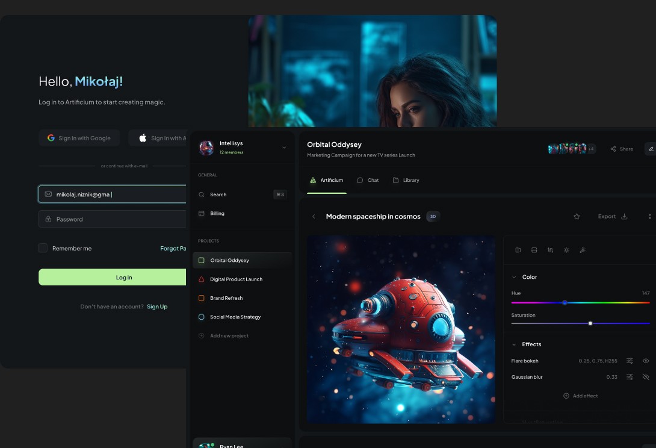The image size is (656, 448).
Task: Click the green Log in button
Action: click(x=112, y=277)
